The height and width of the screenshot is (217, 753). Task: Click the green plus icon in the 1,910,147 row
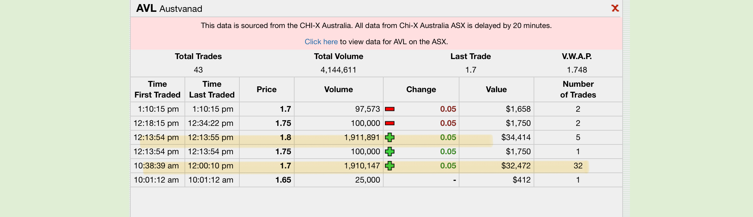(x=390, y=166)
